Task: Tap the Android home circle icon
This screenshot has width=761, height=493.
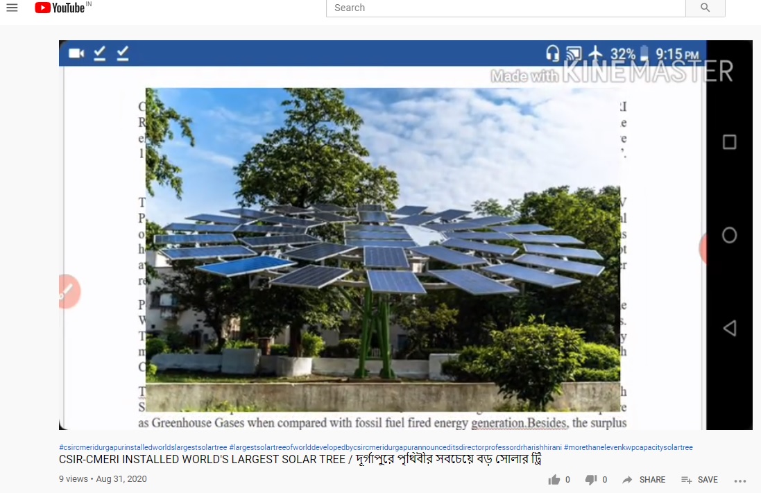Action: (x=730, y=235)
